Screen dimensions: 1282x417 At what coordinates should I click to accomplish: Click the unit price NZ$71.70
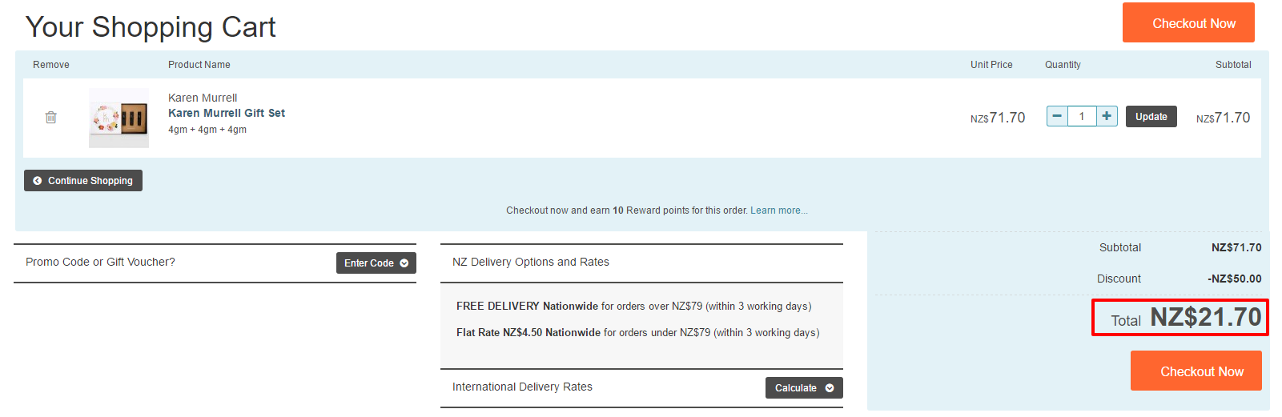tap(998, 118)
